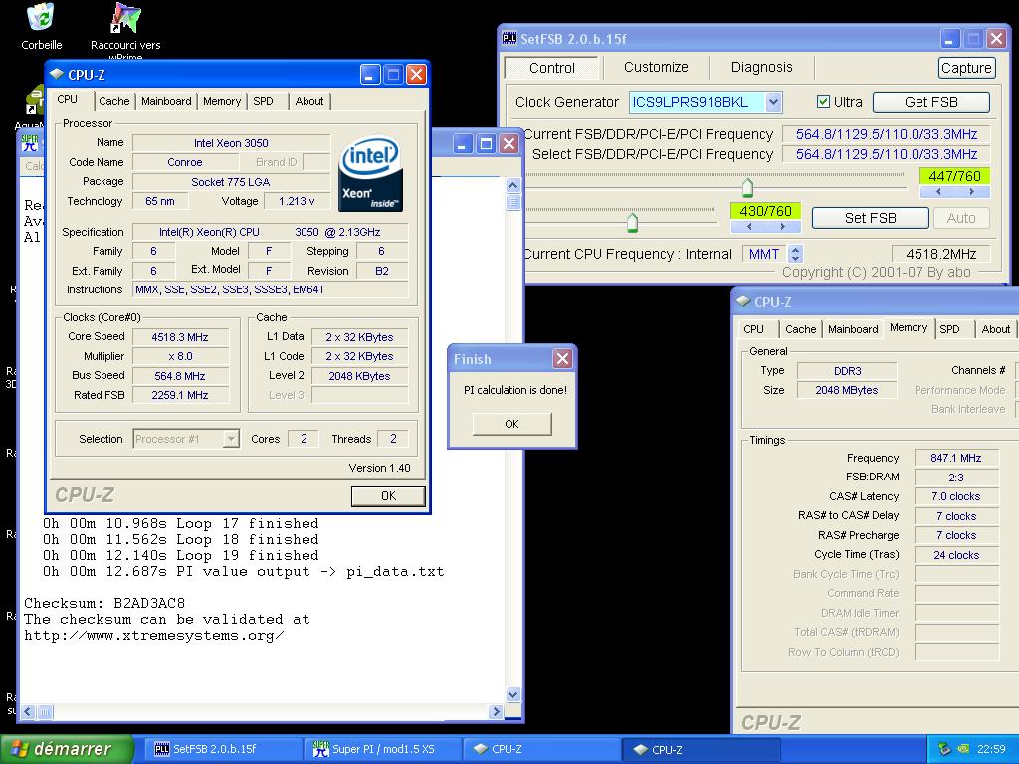Activate first CPU-Z taskbar button

(540, 749)
